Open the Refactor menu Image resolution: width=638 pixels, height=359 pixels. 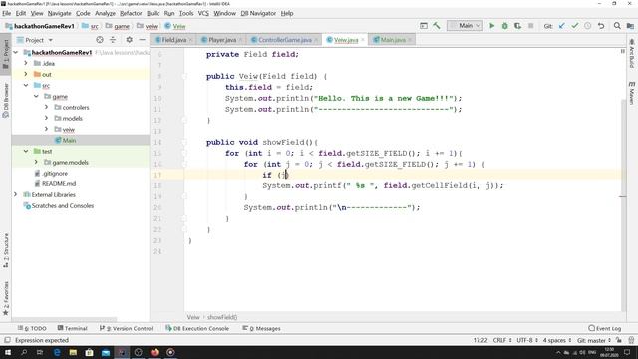pos(131,13)
